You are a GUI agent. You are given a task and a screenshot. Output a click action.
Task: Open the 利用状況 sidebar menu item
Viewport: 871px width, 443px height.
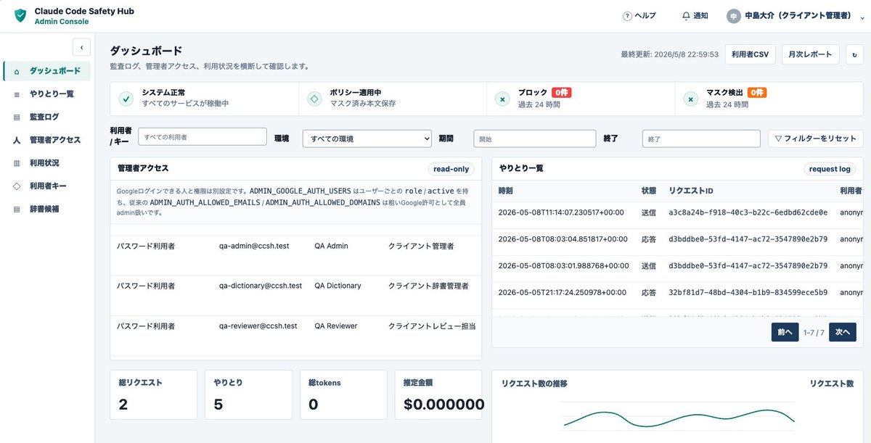(x=47, y=163)
